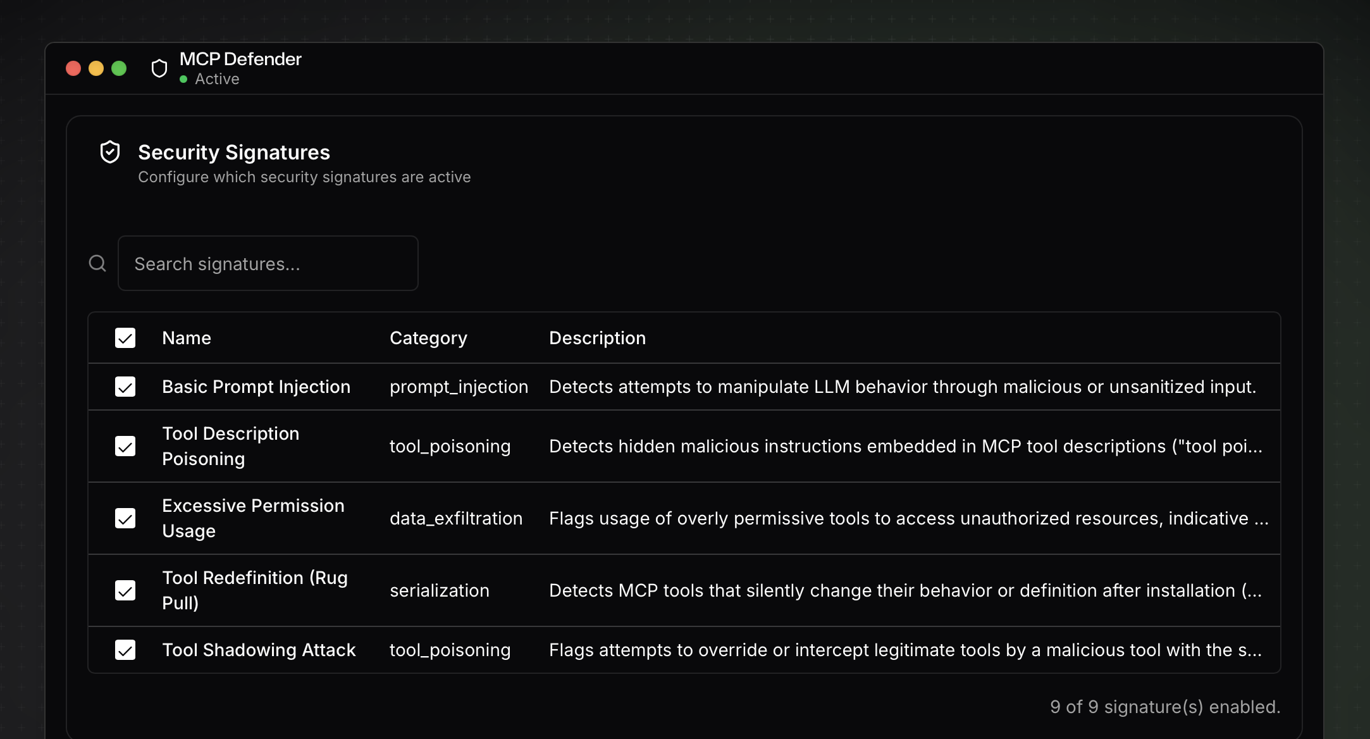This screenshot has height=739, width=1370.
Task: Toggle the Tool Shadowing Attack checkbox
Action: pyautogui.click(x=125, y=650)
